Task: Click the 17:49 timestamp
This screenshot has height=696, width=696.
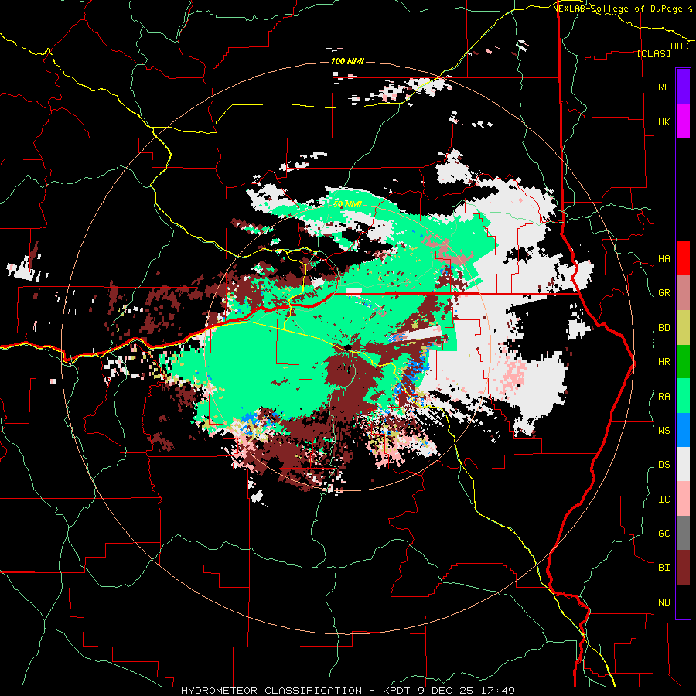Action: point(500,691)
